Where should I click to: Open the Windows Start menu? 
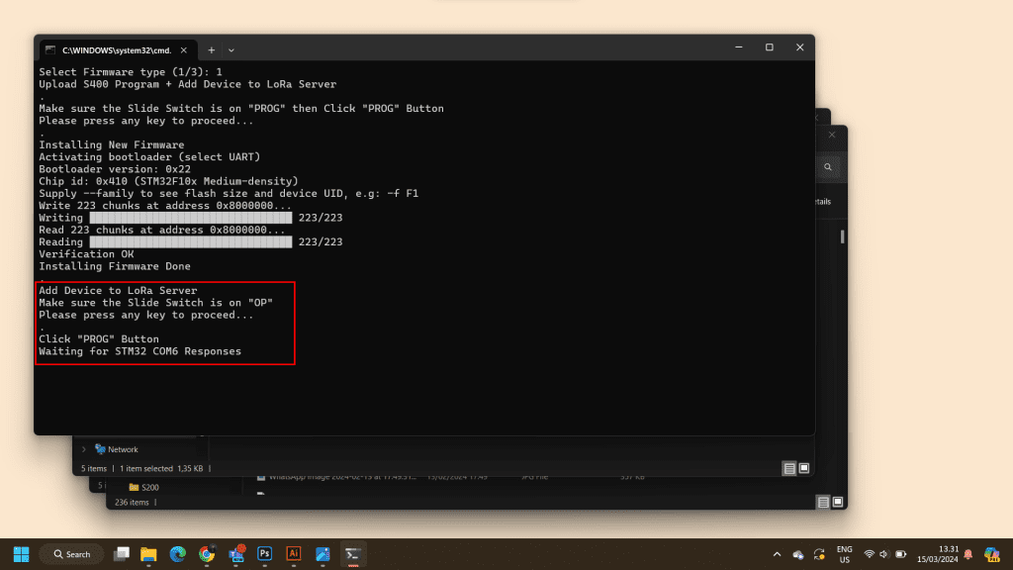point(21,554)
